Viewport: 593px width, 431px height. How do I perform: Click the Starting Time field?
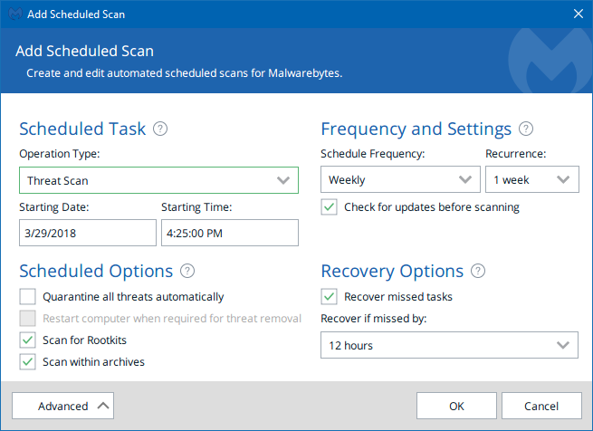[230, 233]
